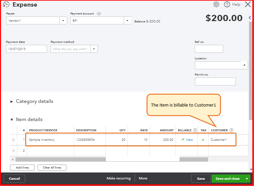This screenshot has height=186, width=254.
Task: Click vertical scrollbar down arrow
Action: (251, 170)
